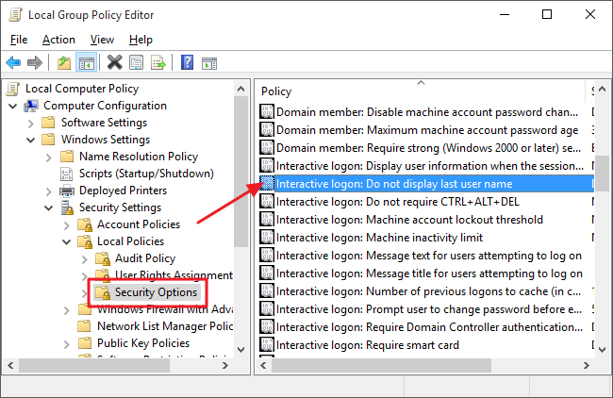The height and width of the screenshot is (398, 613).
Task: Toggle the Show/Hide Console Tree icon
Action: pos(85,63)
